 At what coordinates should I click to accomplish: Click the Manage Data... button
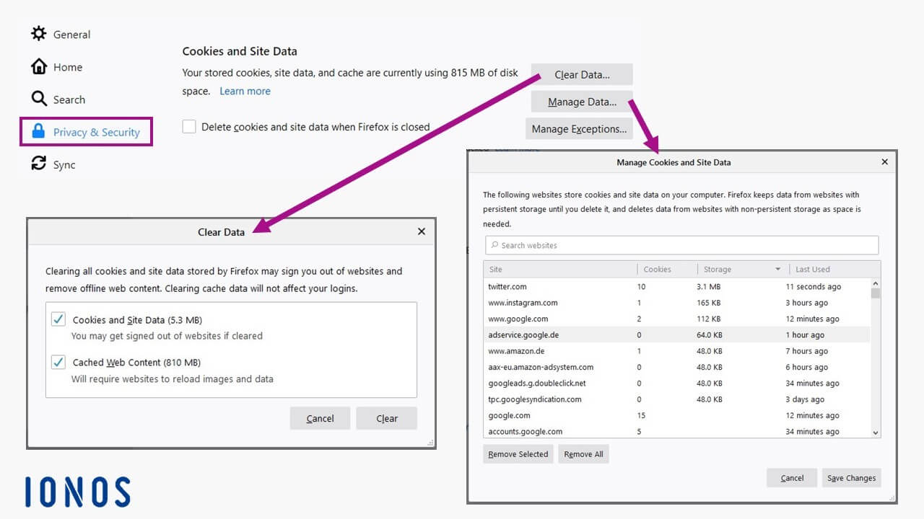pos(582,102)
